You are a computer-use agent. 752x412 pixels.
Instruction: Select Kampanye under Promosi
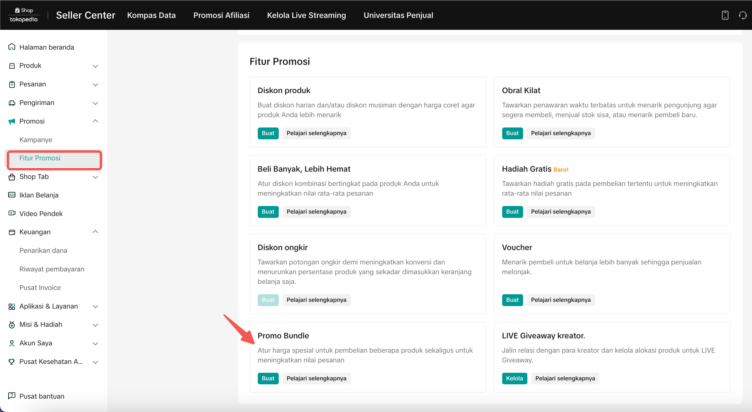coord(36,140)
